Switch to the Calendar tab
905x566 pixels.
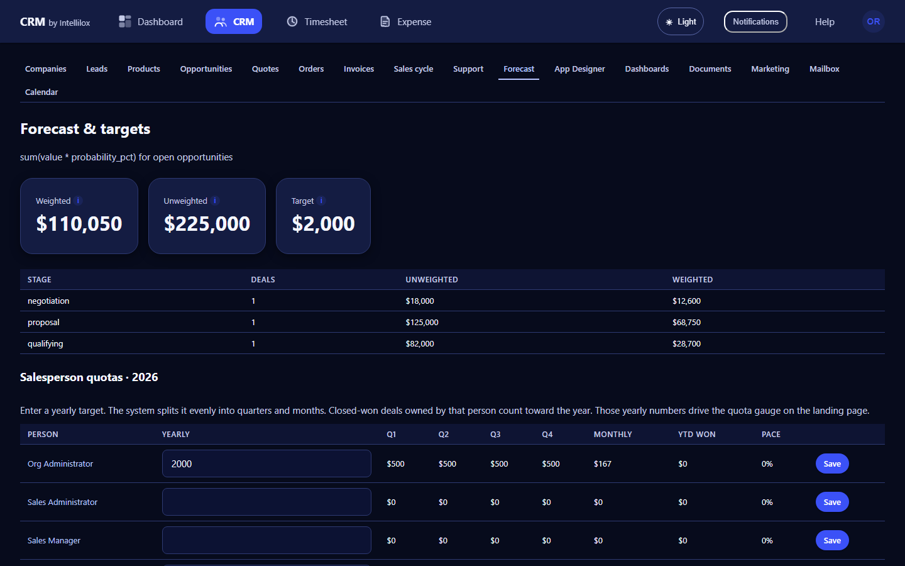[x=41, y=92]
